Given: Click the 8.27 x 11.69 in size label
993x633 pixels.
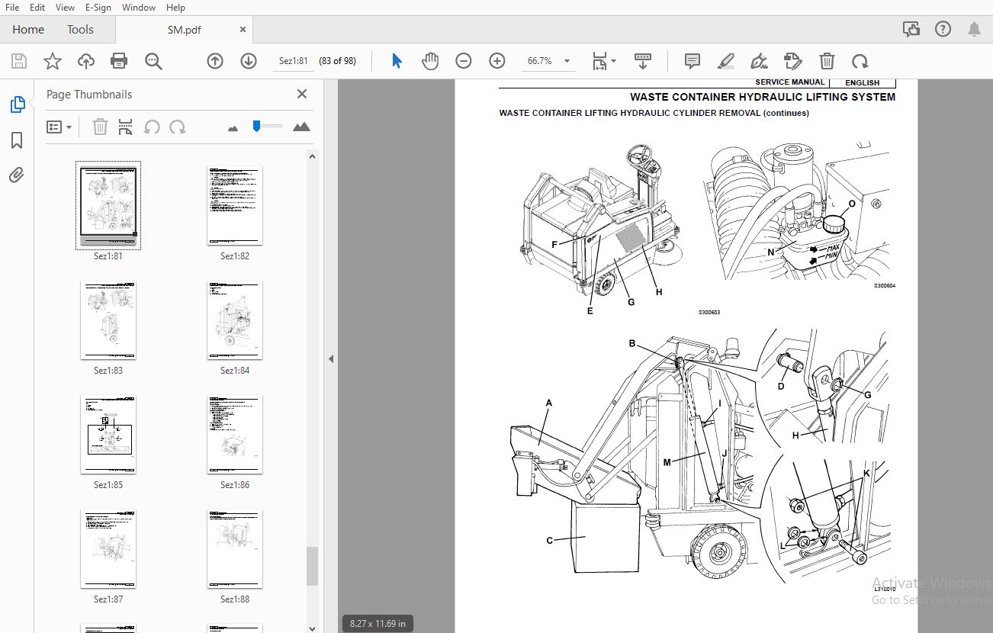Looking at the screenshot, I should coord(378,623).
